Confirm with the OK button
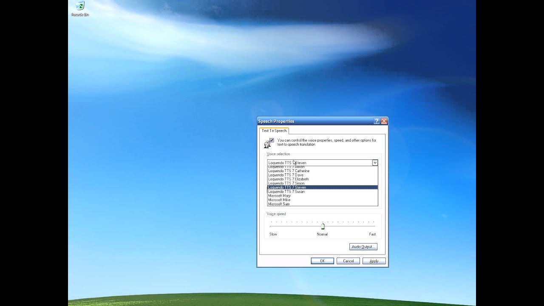This screenshot has width=544, height=306. pyautogui.click(x=322, y=261)
